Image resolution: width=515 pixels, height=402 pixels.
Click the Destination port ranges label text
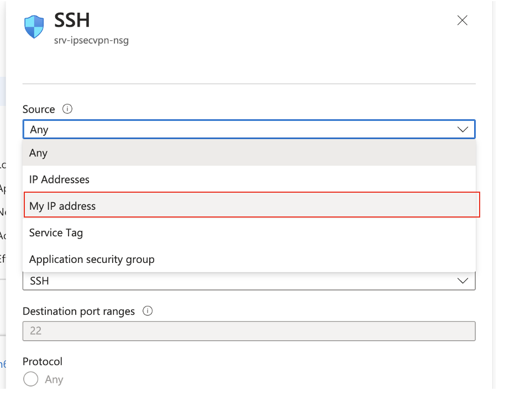tap(79, 311)
